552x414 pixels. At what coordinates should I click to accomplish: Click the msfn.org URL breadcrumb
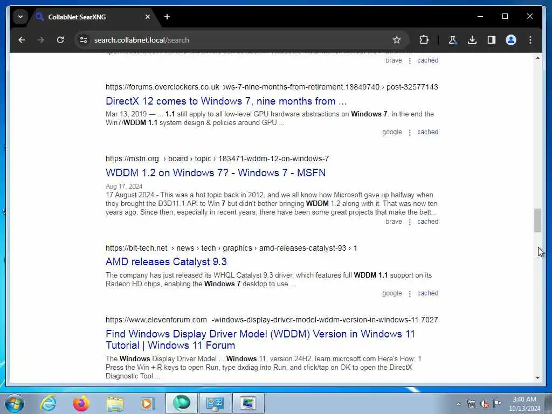pos(217,159)
